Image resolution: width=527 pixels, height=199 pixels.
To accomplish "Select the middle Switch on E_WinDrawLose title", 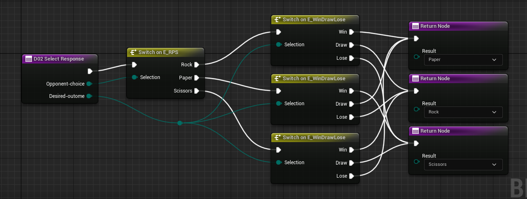I will (314, 79).
